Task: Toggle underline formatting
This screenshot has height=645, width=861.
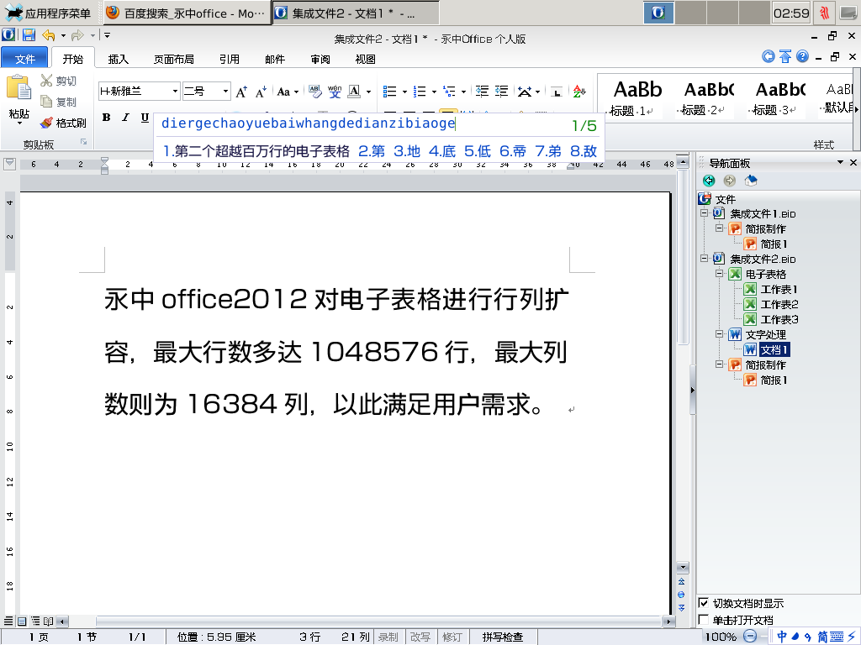Action: pos(145,118)
